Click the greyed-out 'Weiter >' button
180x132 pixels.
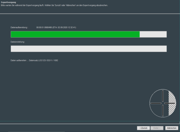tap(157, 128)
